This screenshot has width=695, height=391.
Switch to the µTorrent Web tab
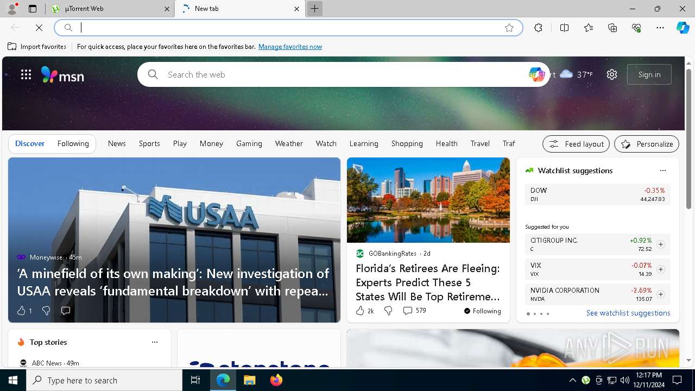pyautogui.click(x=109, y=9)
